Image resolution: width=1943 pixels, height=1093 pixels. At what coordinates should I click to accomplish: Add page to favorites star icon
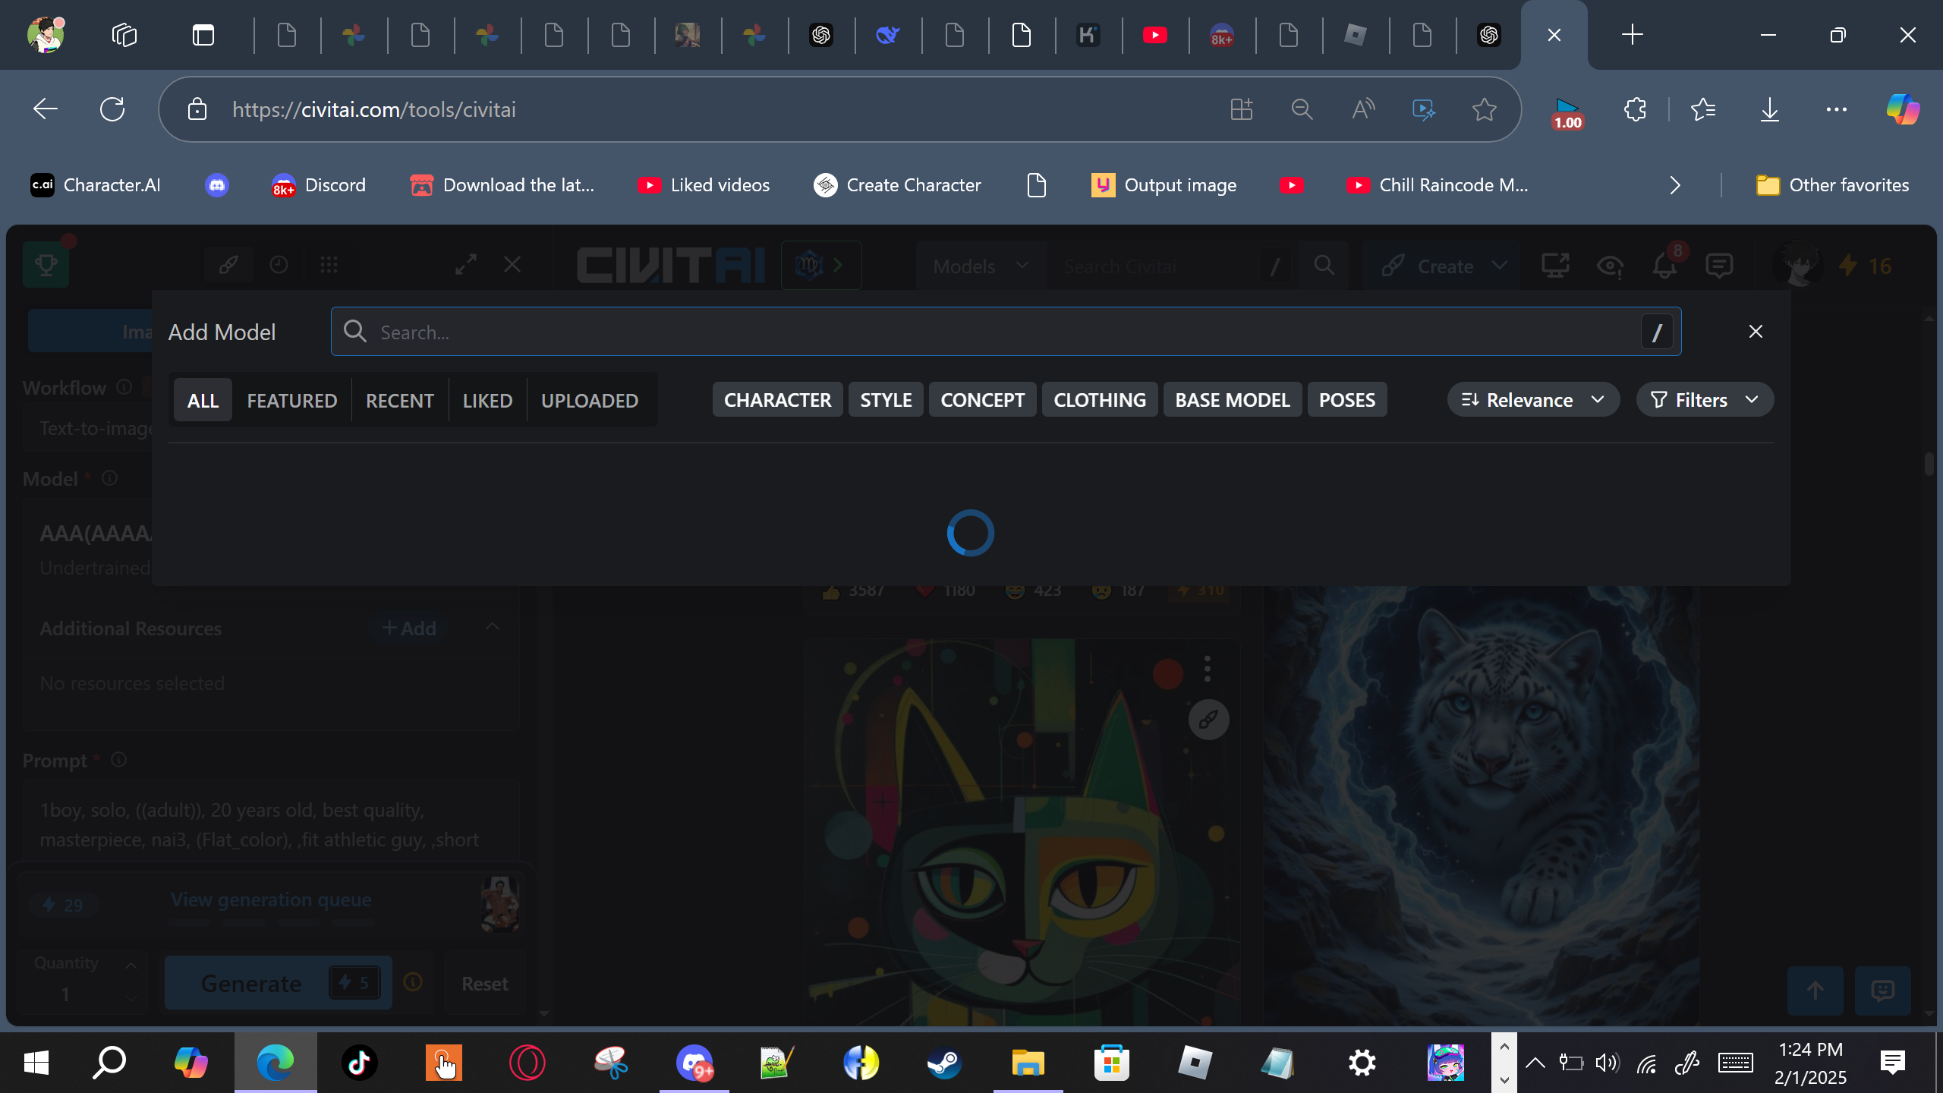(x=1484, y=109)
